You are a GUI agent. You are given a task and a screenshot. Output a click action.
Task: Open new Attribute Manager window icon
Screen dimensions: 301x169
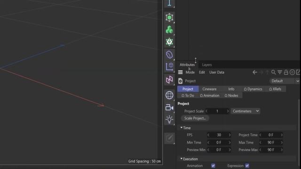coord(298,72)
